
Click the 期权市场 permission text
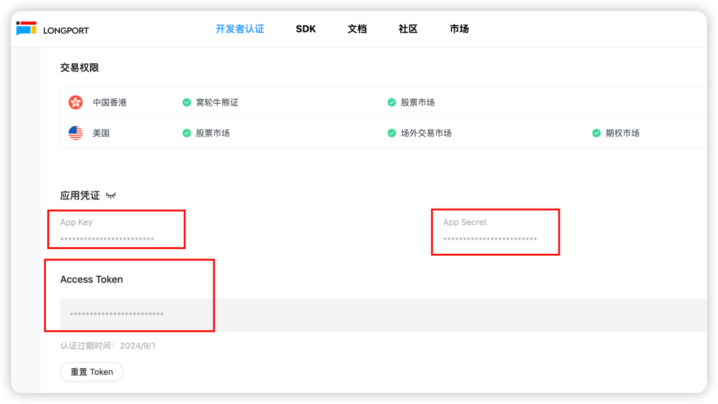(623, 133)
